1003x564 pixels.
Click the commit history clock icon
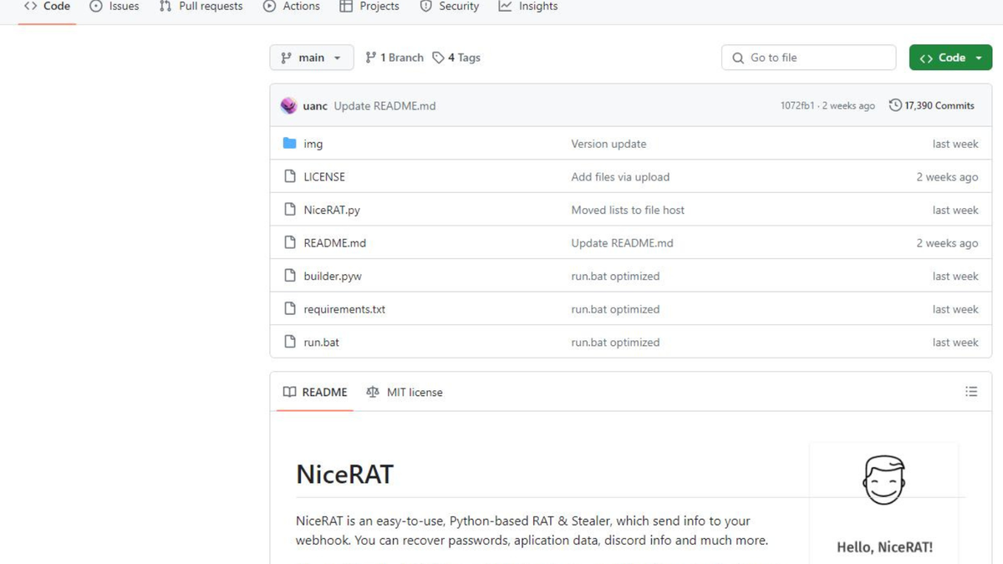tap(895, 106)
